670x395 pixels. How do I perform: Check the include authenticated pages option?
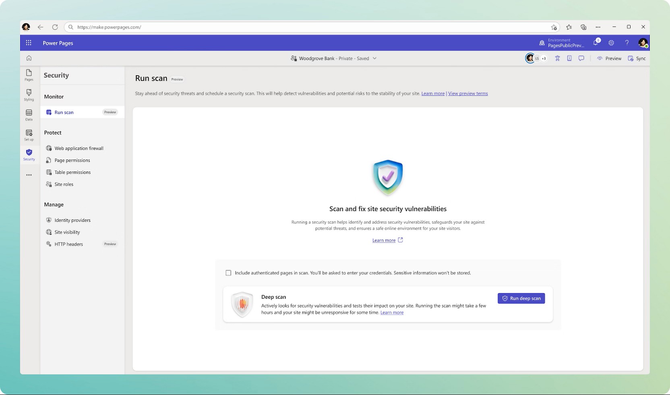(228, 273)
